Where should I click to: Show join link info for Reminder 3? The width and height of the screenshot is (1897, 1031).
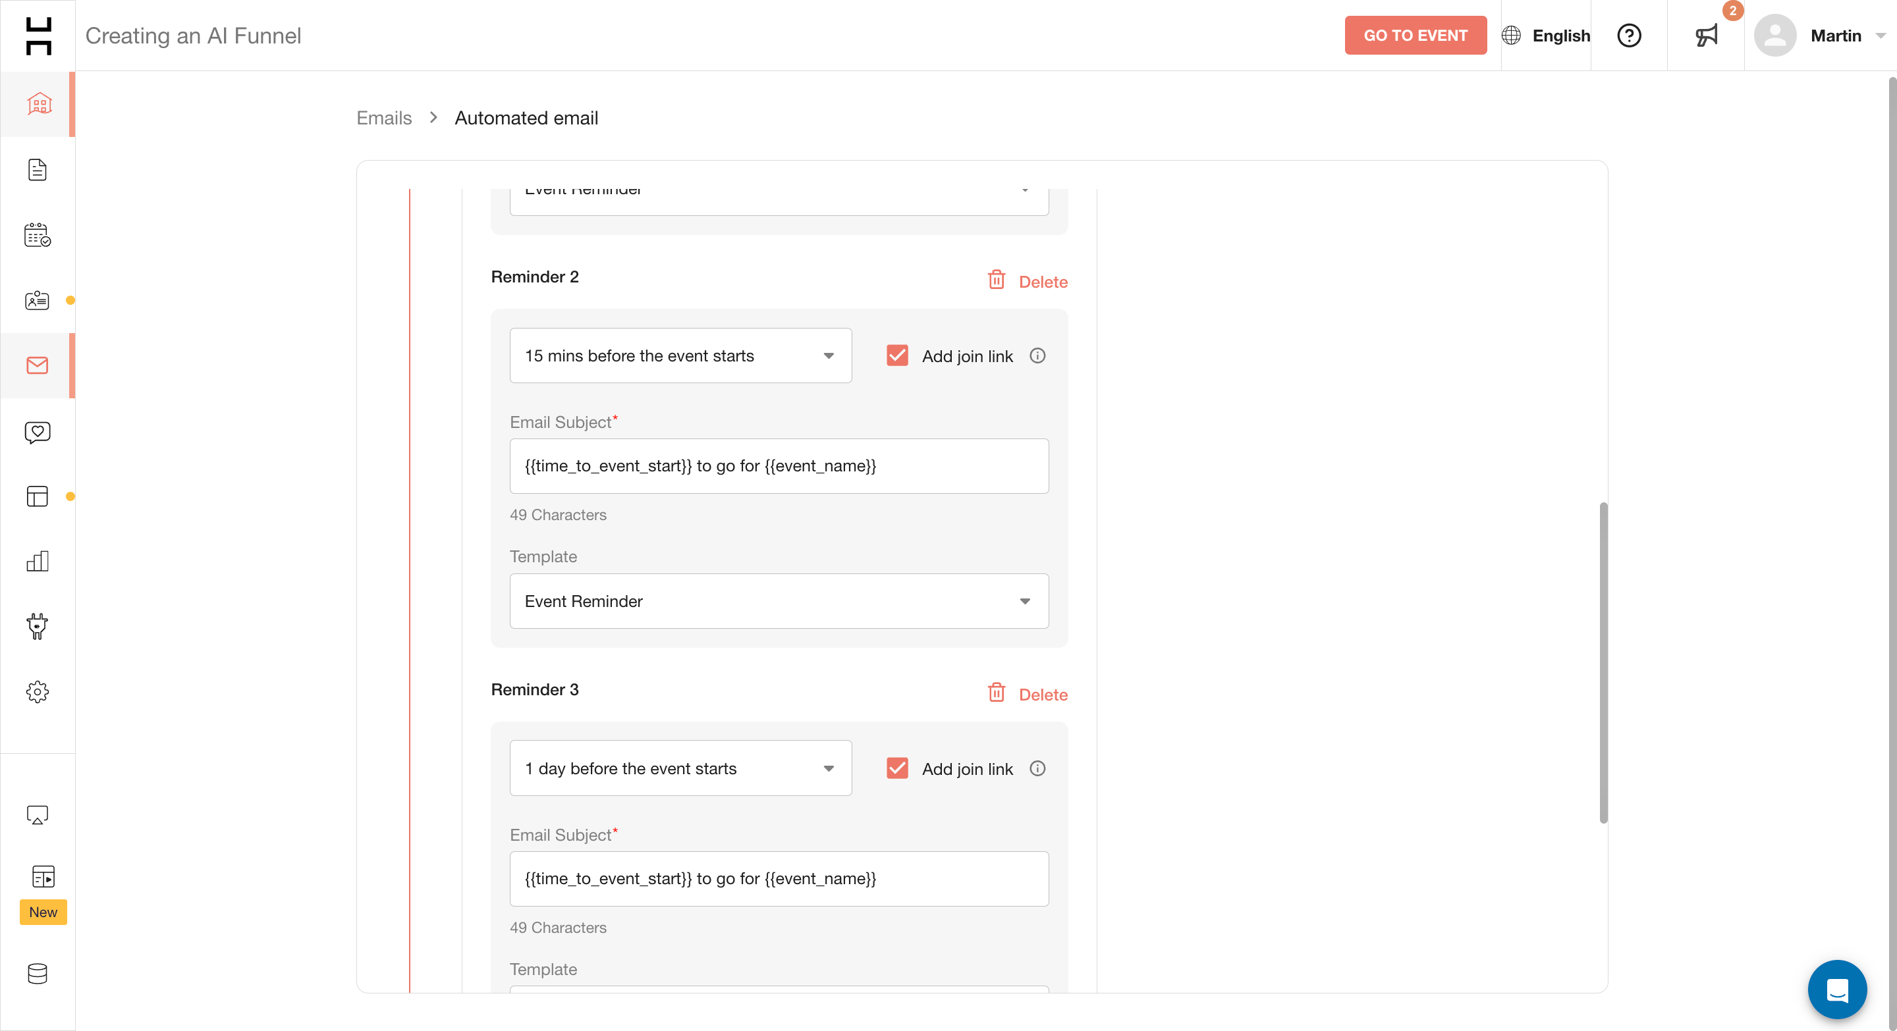(1037, 769)
